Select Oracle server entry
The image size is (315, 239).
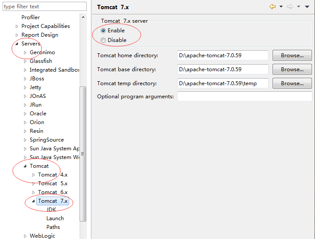coord(38,114)
